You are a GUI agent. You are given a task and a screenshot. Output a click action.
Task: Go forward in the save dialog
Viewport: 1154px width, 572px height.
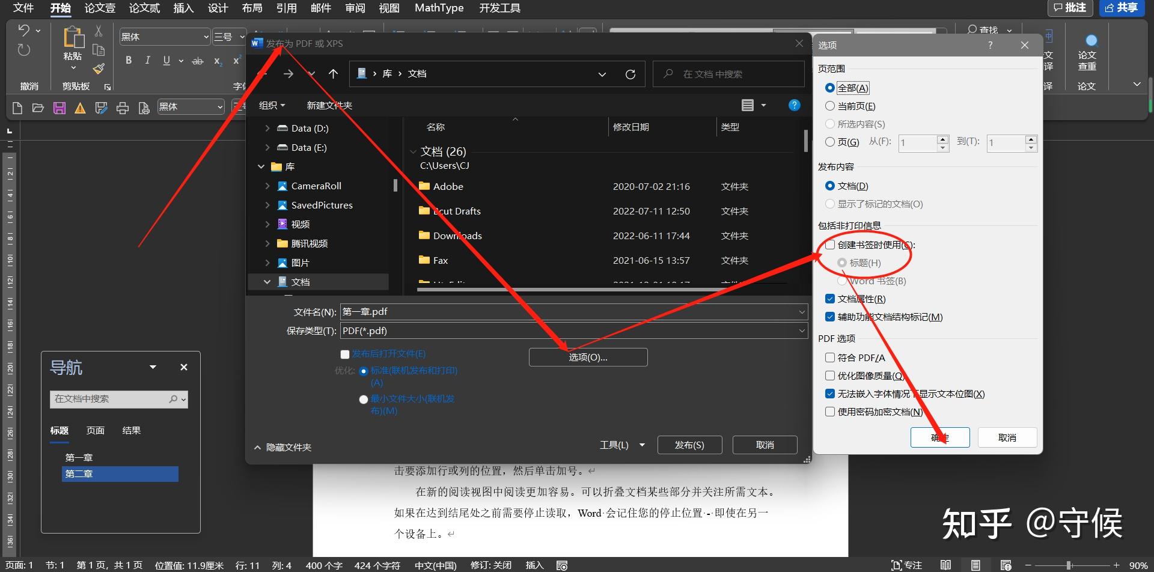(x=288, y=74)
